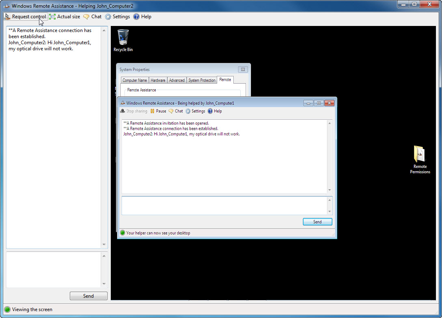The height and width of the screenshot is (318, 442).
Task: Click scroll up arrow in remote chat history
Action: tap(330, 123)
